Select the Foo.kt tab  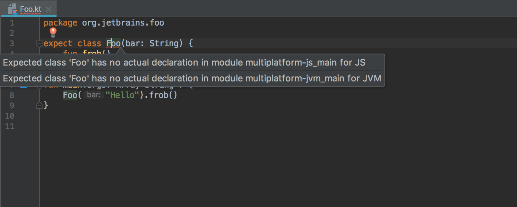(29, 9)
